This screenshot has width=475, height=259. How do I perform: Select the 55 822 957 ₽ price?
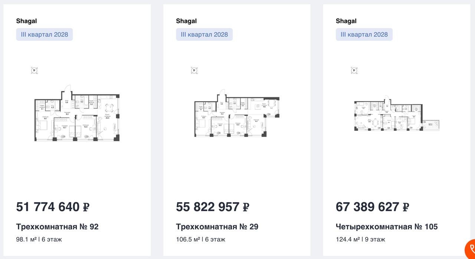[213, 207]
